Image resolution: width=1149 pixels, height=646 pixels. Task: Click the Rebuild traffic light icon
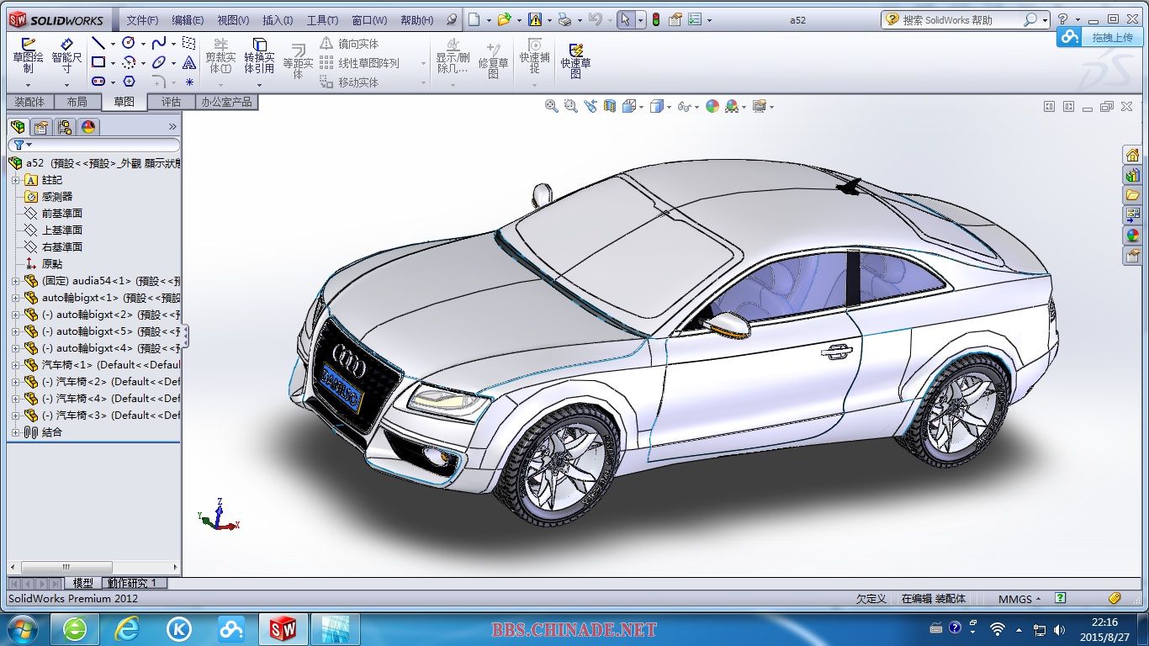[656, 19]
